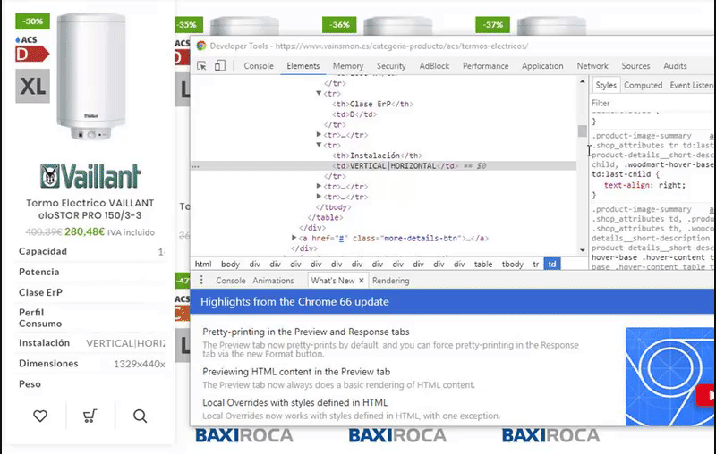The height and width of the screenshot is (454, 716).
Task: Select the Computed sidebar tab
Action: [643, 85]
